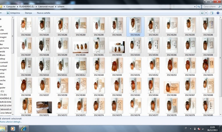This screenshot has height=132, width=222.
Task: Click thumbnail DSCN5366
Action: click(172, 87)
